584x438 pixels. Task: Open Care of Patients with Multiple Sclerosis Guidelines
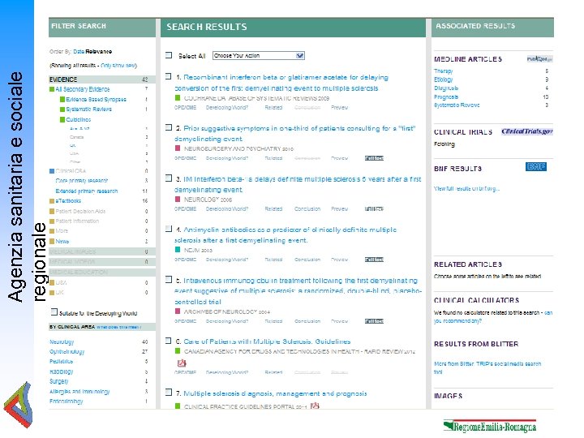pyautogui.click(x=267, y=341)
